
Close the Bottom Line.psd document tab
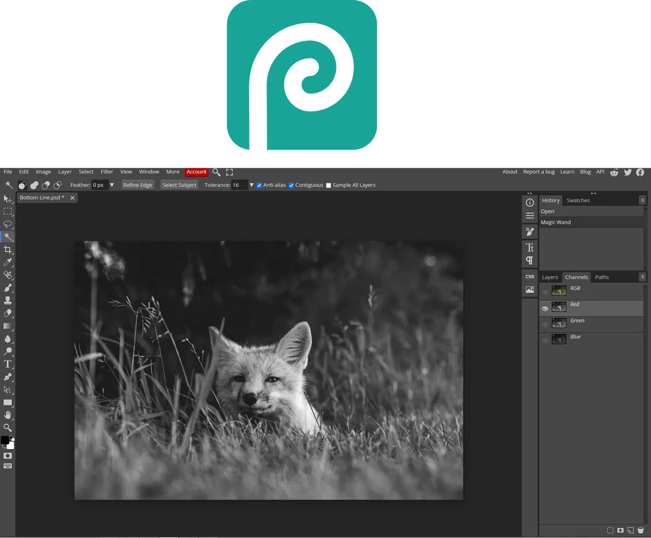(72, 198)
